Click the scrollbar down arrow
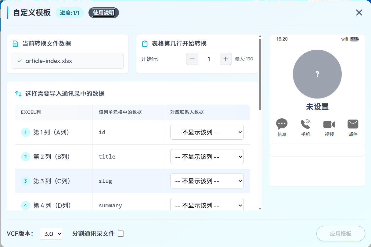This screenshot has height=247, width=371. [260, 208]
